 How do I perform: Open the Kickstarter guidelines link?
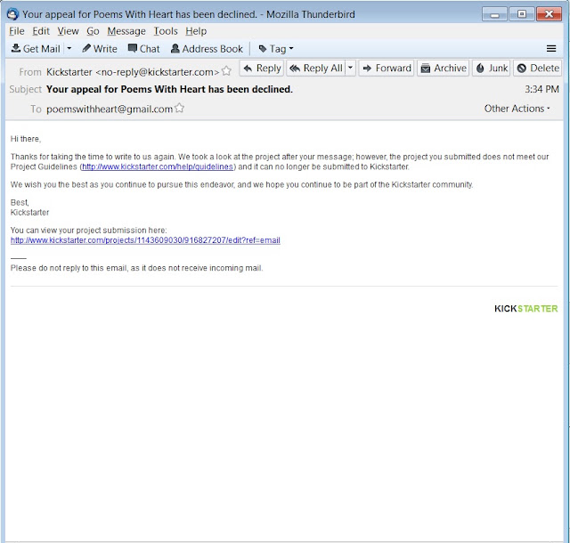pos(158,166)
